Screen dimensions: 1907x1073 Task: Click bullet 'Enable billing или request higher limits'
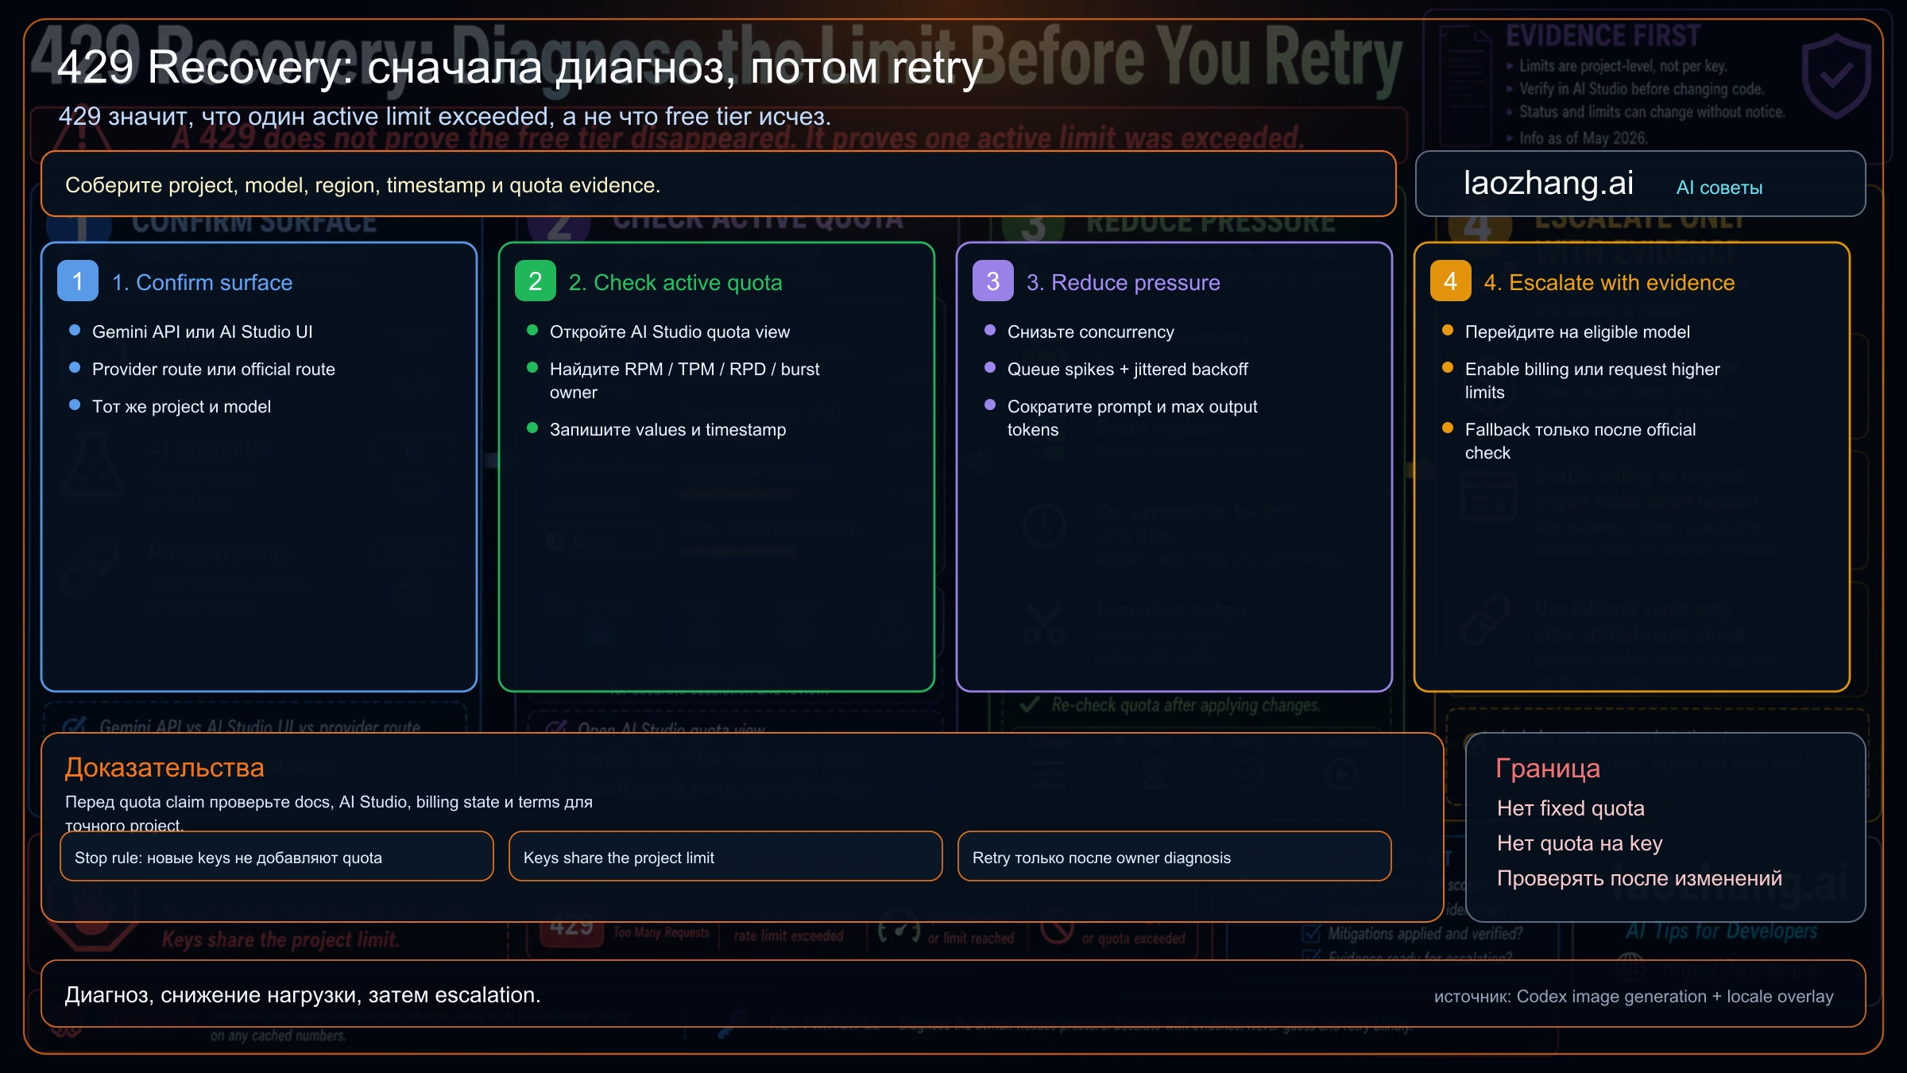click(1592, 381)
